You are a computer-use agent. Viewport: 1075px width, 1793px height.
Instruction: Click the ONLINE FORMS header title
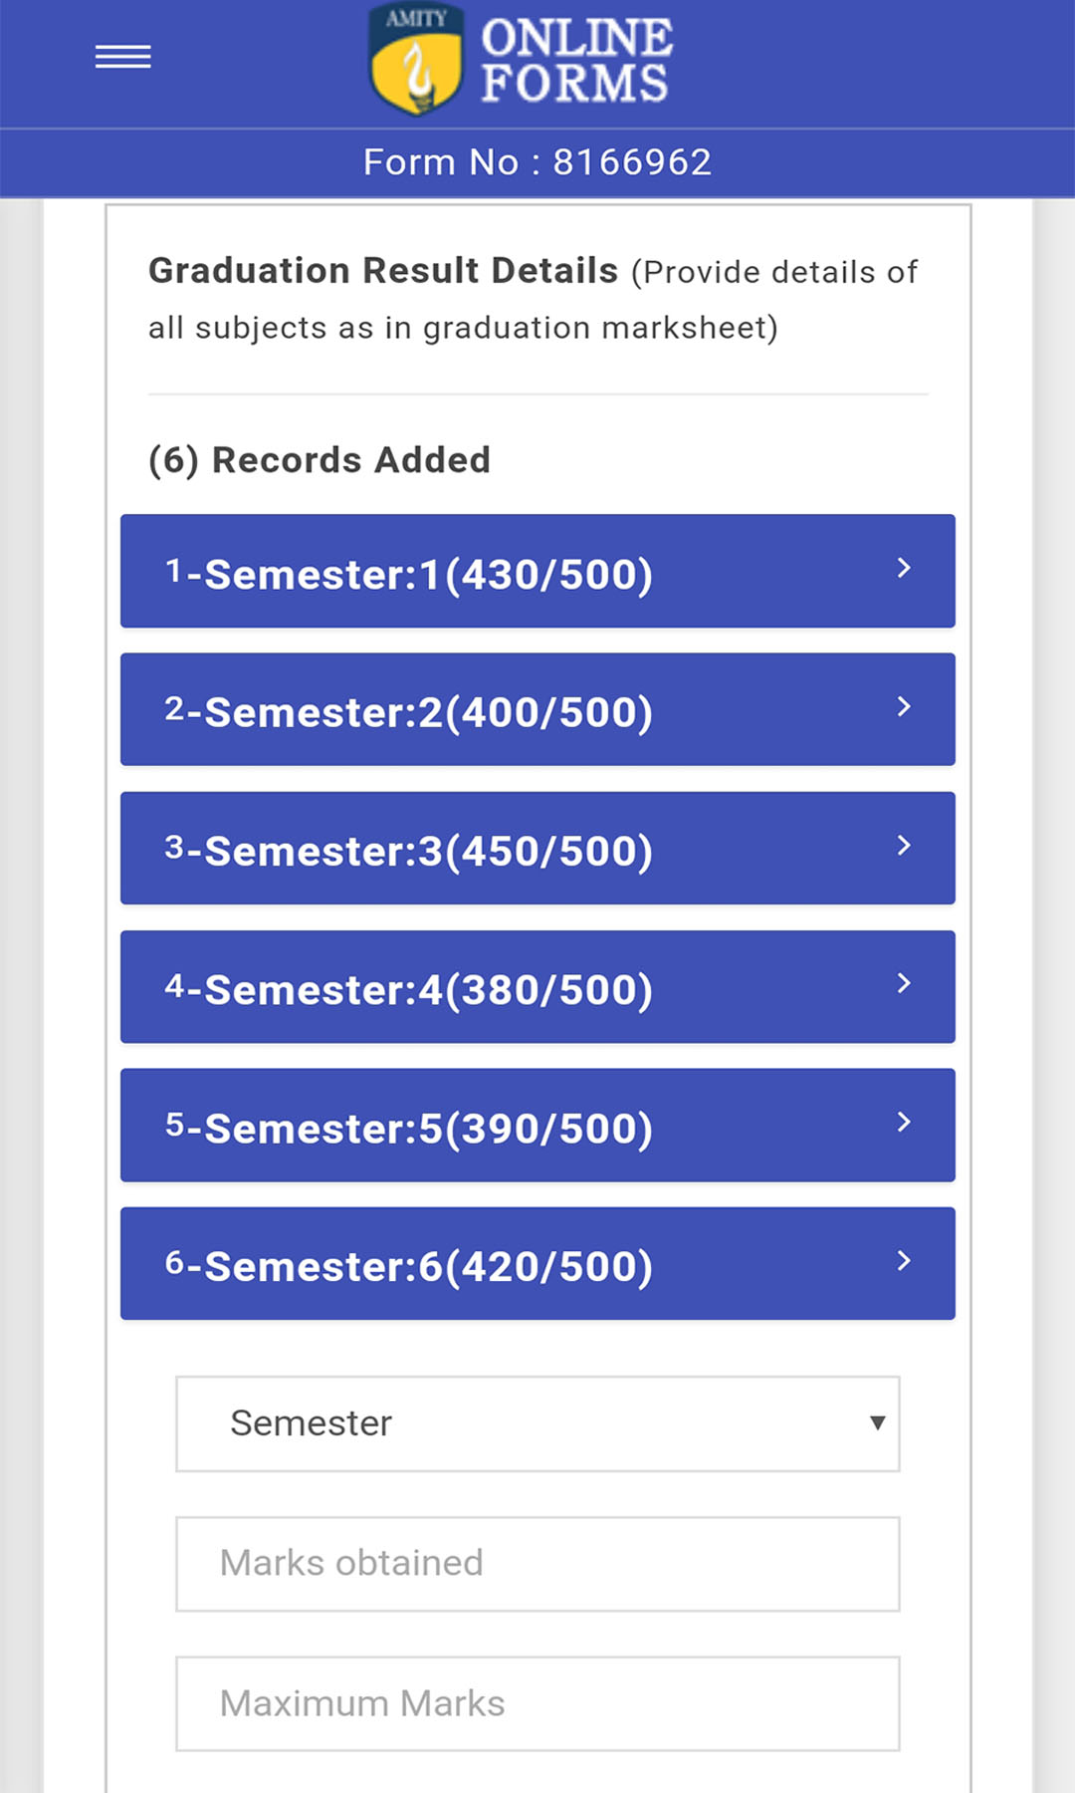[576, 60]
